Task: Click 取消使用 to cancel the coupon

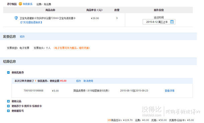Action: pos(88,81)
